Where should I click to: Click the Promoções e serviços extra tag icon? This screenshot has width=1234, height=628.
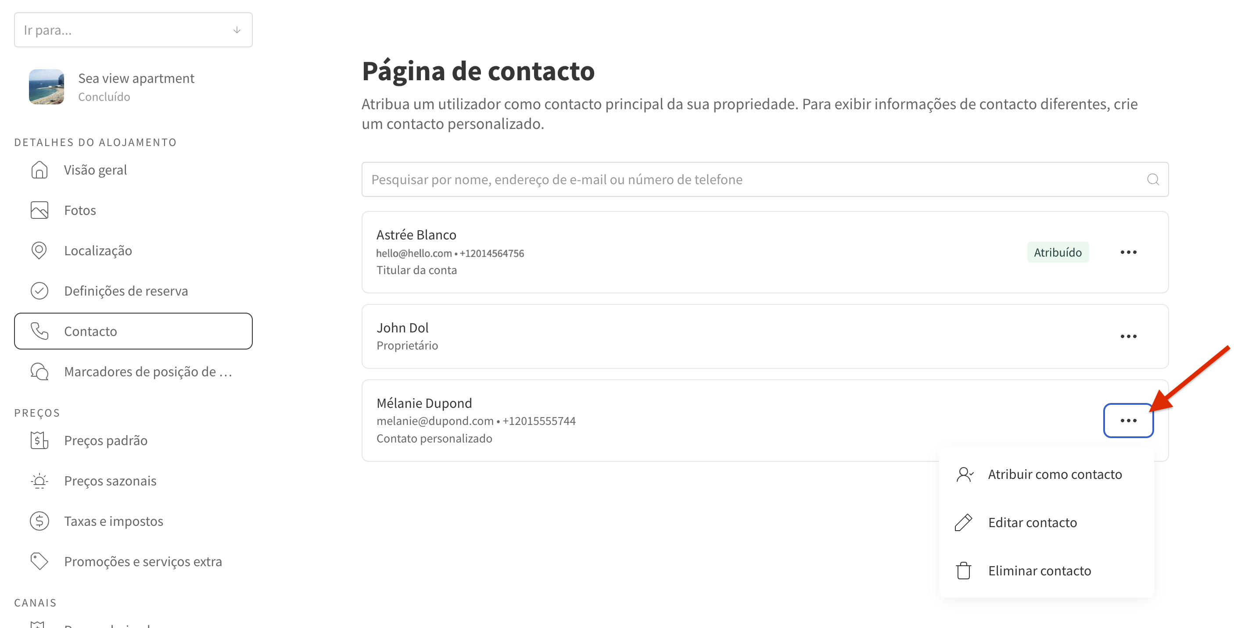point(39,561)
